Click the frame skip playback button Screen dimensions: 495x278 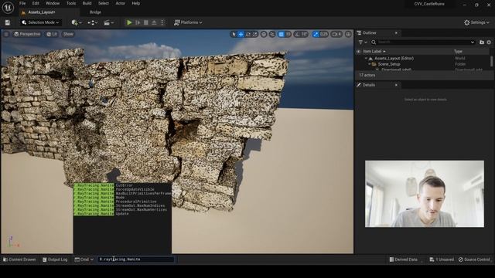[x=138, y=22]
